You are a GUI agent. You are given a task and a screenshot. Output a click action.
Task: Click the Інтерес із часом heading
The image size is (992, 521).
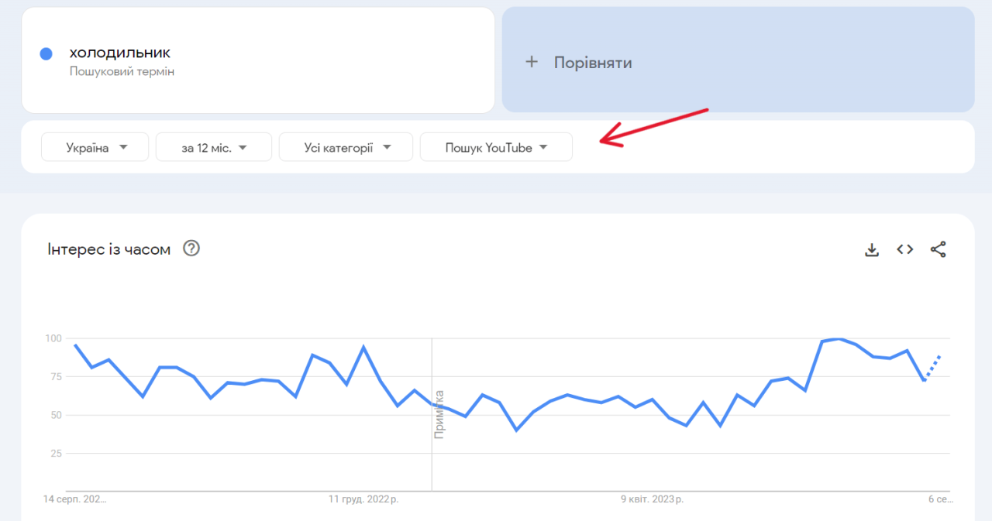point(108,249)
